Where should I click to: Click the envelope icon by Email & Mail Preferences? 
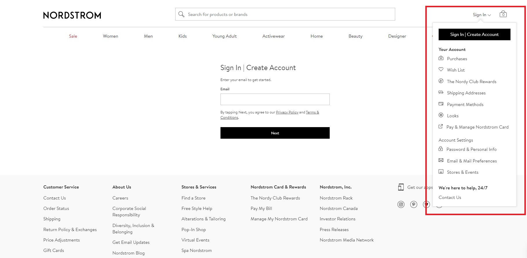tap(441, 160)
